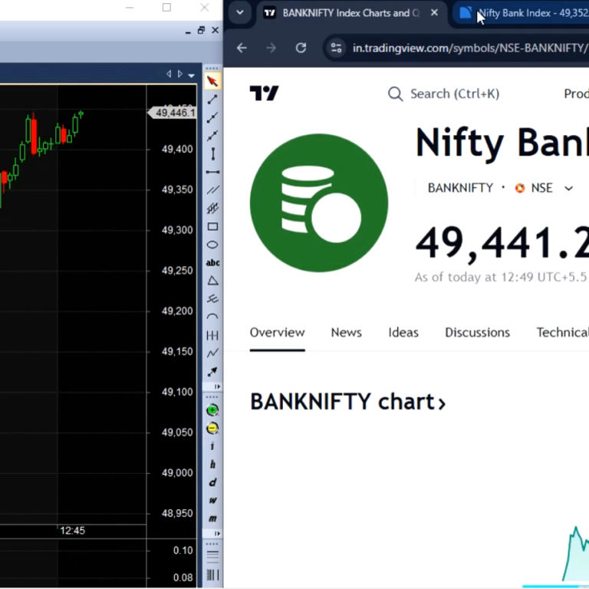Select the zig-zag line tool
The image size is (589, 589).
coord(212,353)
